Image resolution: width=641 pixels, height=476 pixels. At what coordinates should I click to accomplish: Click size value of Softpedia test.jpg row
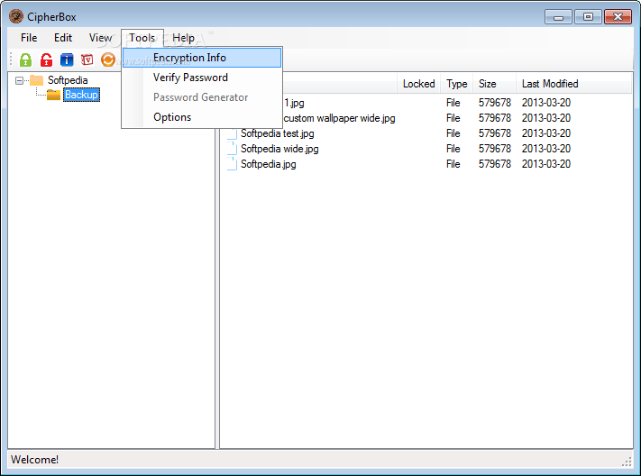point(495,133)
